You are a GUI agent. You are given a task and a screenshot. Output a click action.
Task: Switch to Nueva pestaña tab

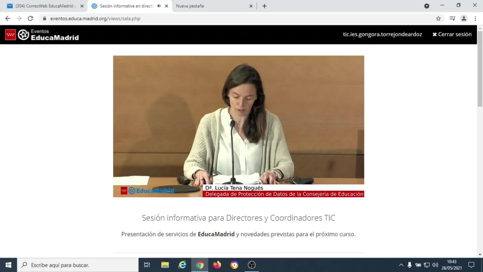[190, 6]
